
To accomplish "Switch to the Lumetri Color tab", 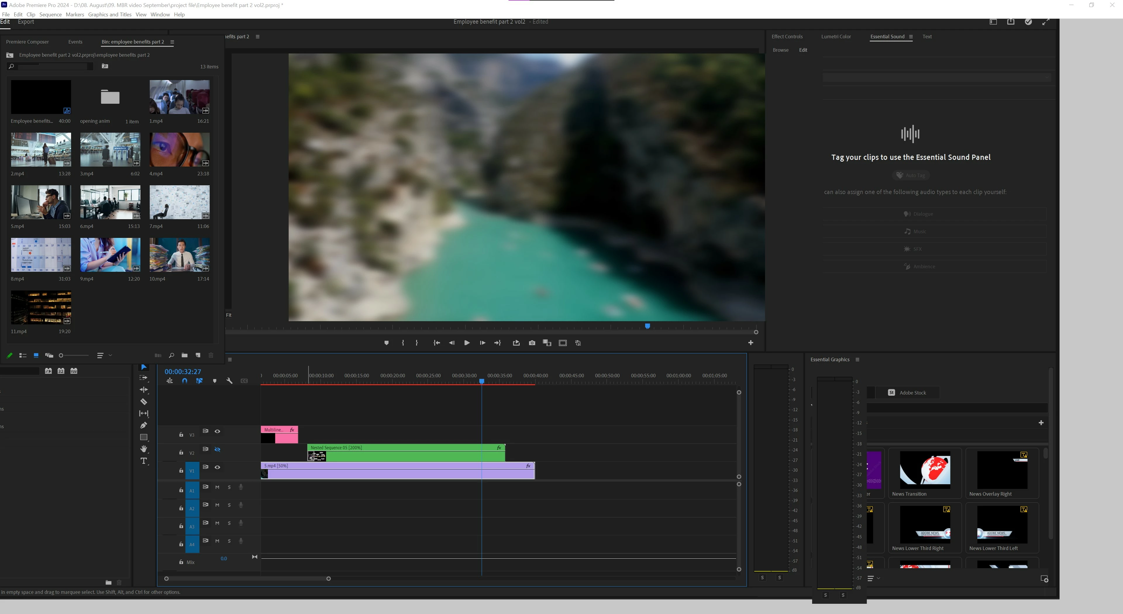I will pyautogui.click(x=836, y=37).
